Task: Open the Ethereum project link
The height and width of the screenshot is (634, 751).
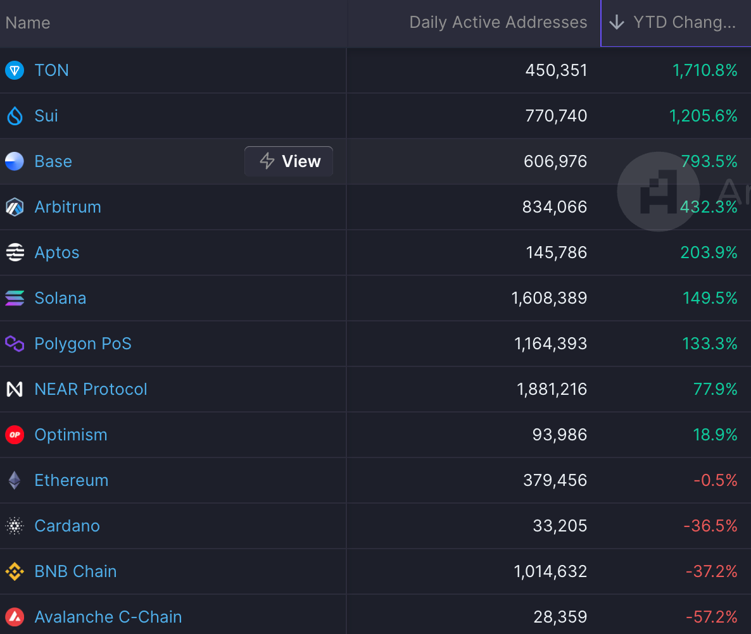Action: 72,480
